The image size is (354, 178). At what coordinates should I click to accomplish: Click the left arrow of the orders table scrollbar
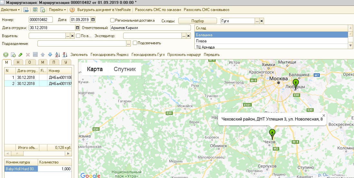click(x=7, y=153)
